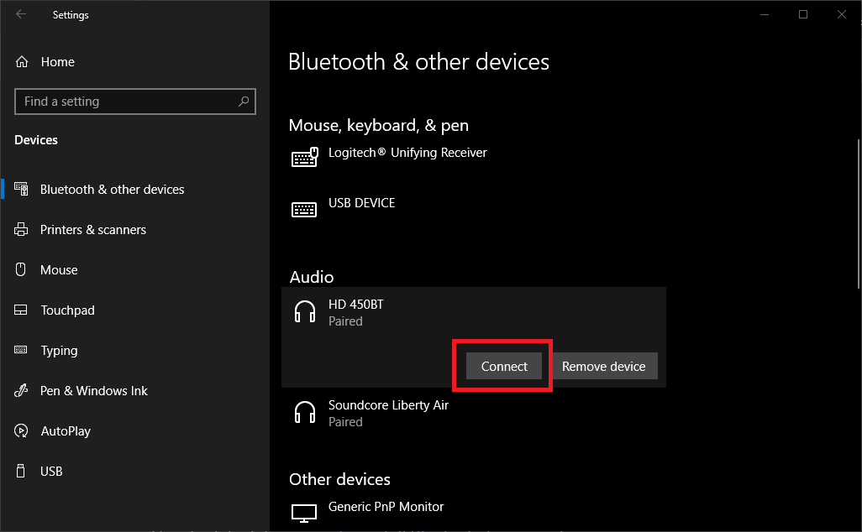The height and width of the screenshot is (532, 862).
Task: Click the Generic PnP Monitor icon
Action: click(x=304, y=513)
